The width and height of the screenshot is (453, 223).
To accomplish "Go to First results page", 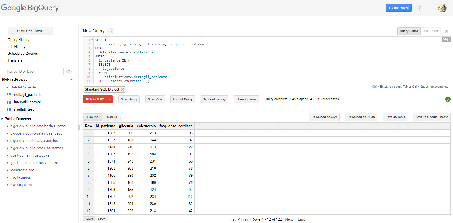I will tap(232, 219).
